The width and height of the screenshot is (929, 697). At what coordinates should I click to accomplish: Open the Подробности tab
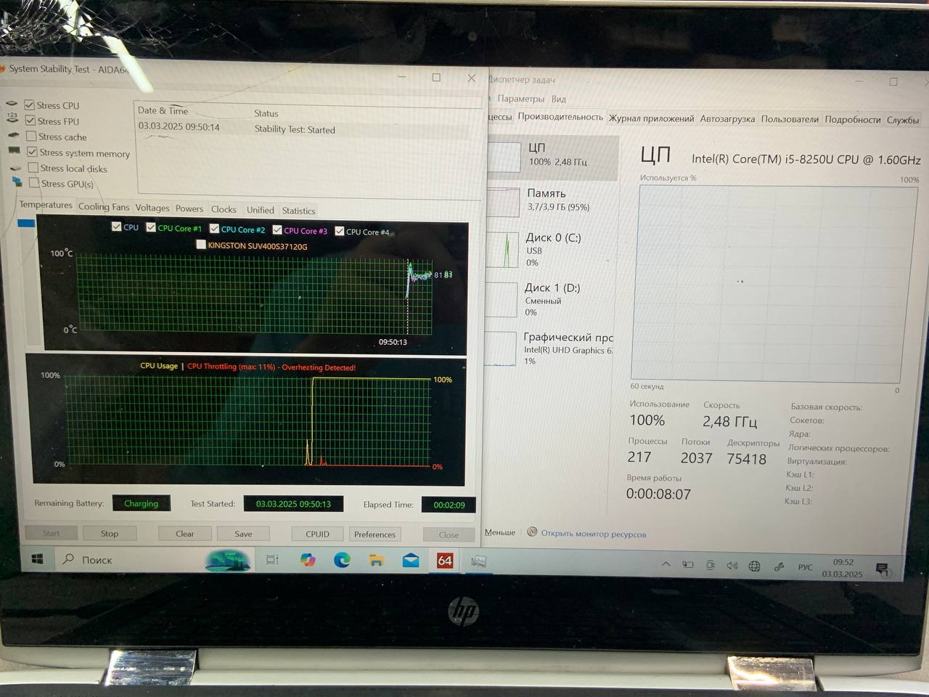click(853, 120)
